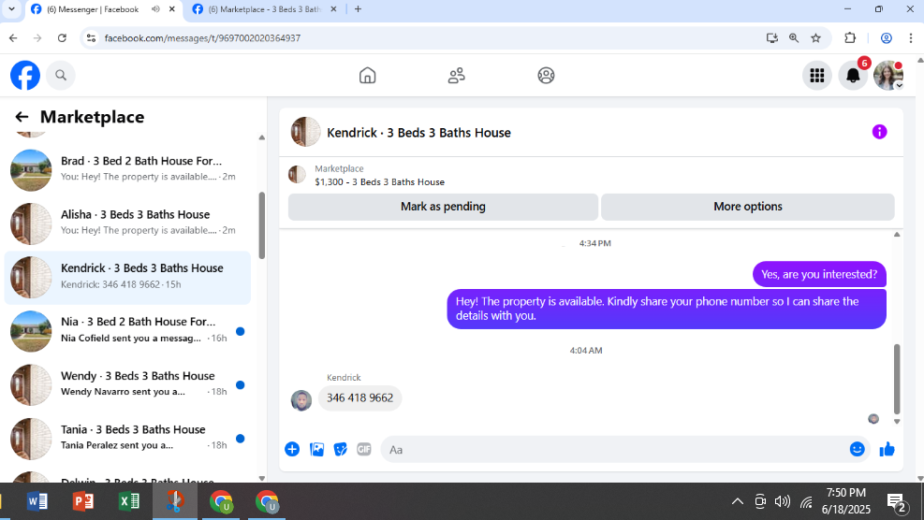Viewport: 924px width, 520px height.
Task: Click chat messages scrollbar
Action: click(897, 380)
